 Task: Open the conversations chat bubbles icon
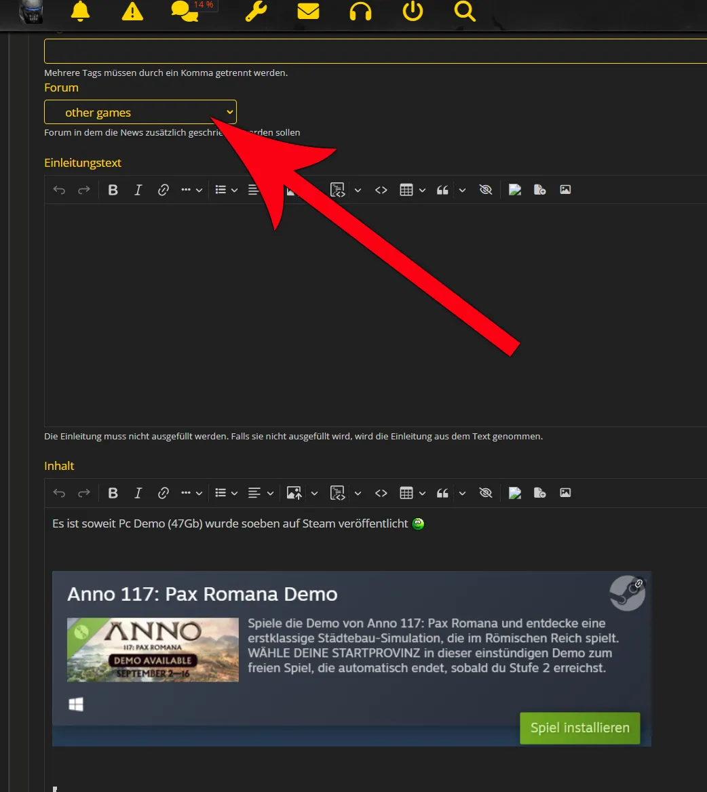(x=185, y=12)
